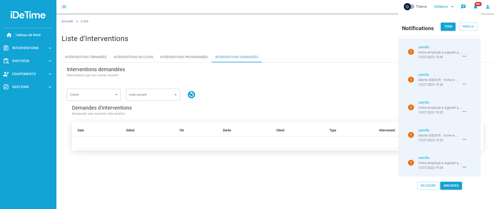494x209 pixels.
Task: Click the Tableau de Bord home icon
Action: (x=9, y=35)
